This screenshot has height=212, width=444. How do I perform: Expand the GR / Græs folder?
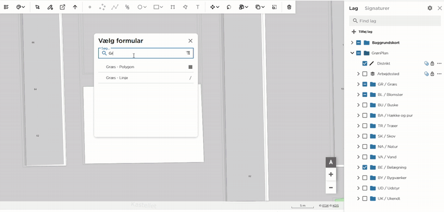358,84
